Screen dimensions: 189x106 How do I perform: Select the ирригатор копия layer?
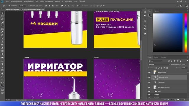[169, 77]
